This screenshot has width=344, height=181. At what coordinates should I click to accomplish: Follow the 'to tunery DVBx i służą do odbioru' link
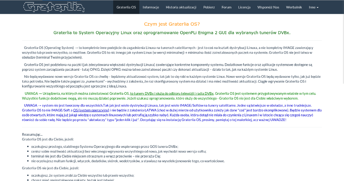[172, 94]
